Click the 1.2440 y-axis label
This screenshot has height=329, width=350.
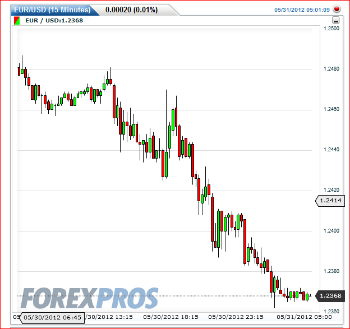[x=331, y=150]
